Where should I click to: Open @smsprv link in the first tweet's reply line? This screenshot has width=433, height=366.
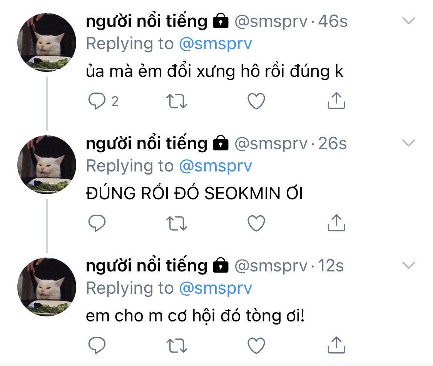click(x=215, y=44)
